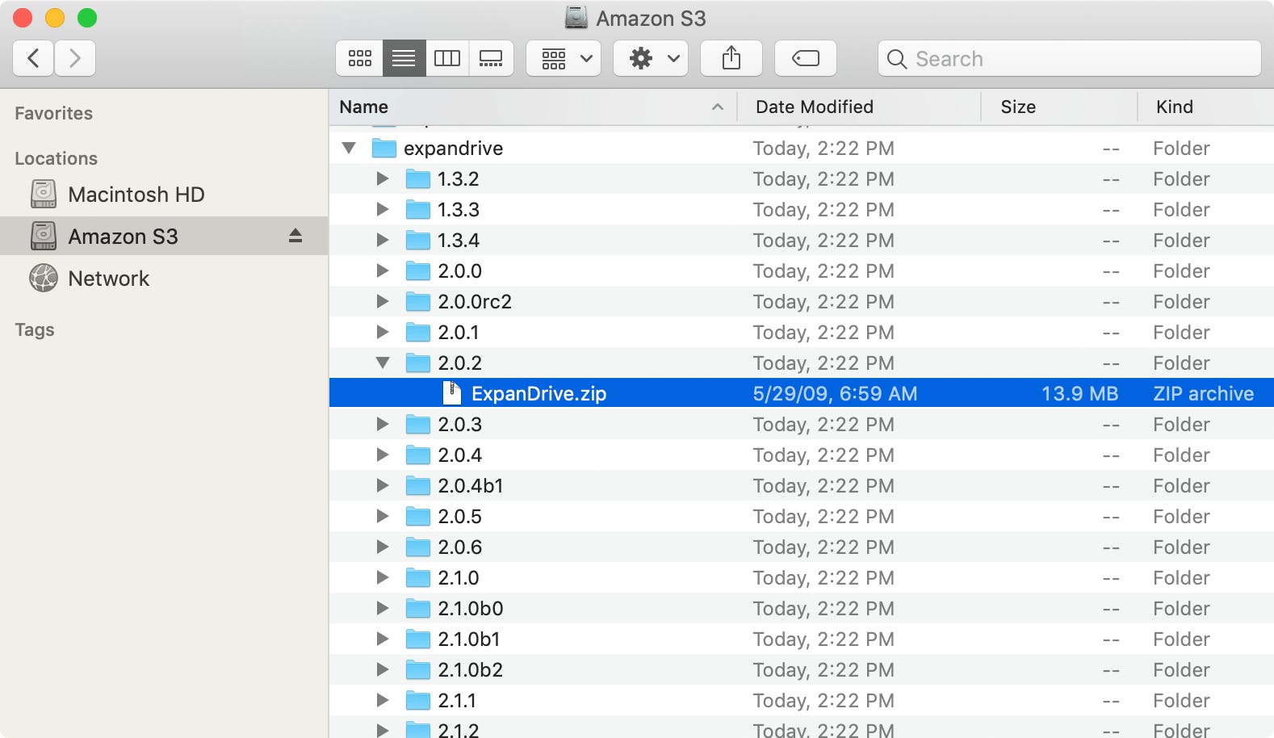Click the 2.0.3 folder icon

coord(417,424)
